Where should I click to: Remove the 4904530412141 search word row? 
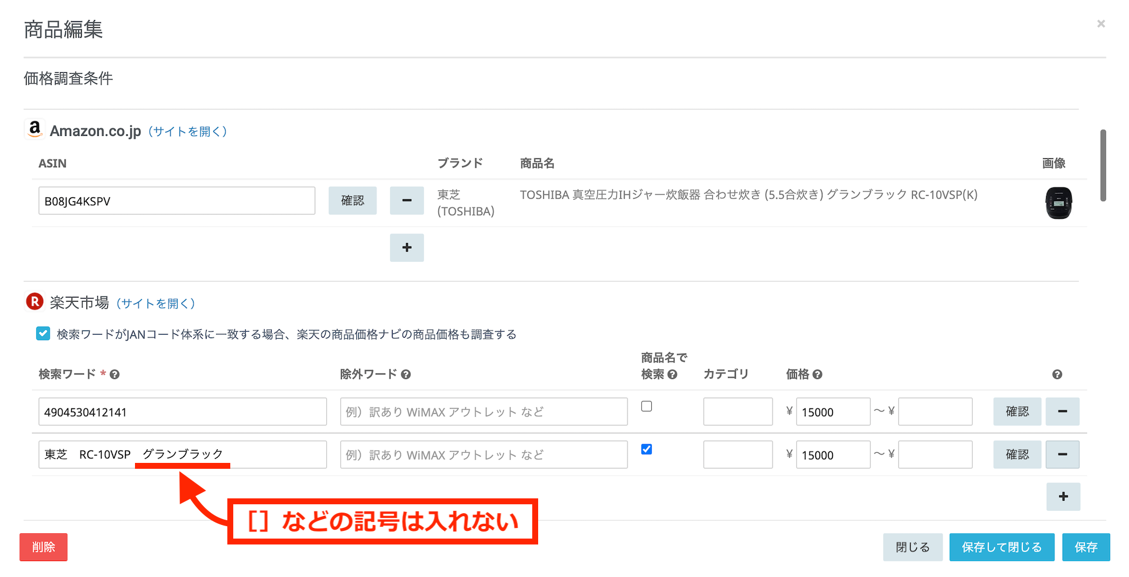pyautogui.click(x=1062, y=411)
